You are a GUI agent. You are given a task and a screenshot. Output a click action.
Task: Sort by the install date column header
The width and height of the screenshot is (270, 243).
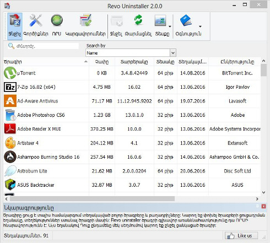coord(193,62)
